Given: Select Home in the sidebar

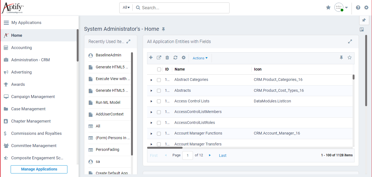Looking at the screenshot, I should 39,35.
